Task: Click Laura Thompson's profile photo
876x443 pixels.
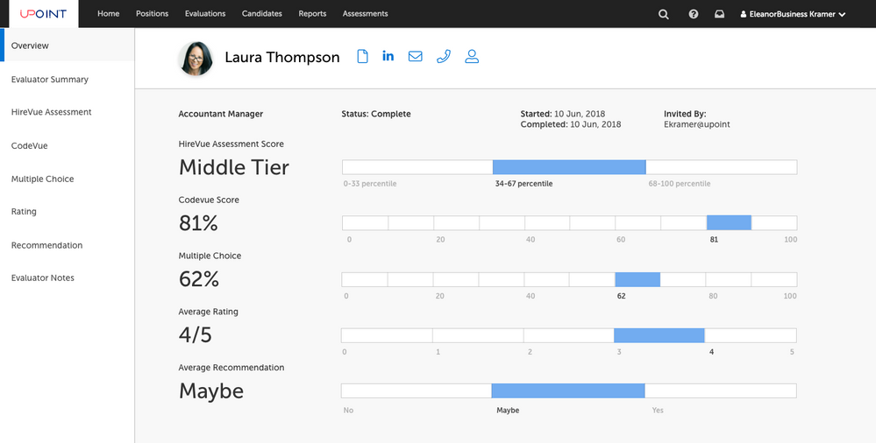Action: pos(196,59)
